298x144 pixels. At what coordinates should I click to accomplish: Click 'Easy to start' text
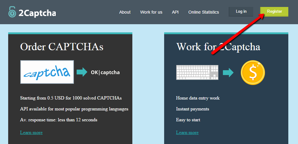[x=188, y=120]
